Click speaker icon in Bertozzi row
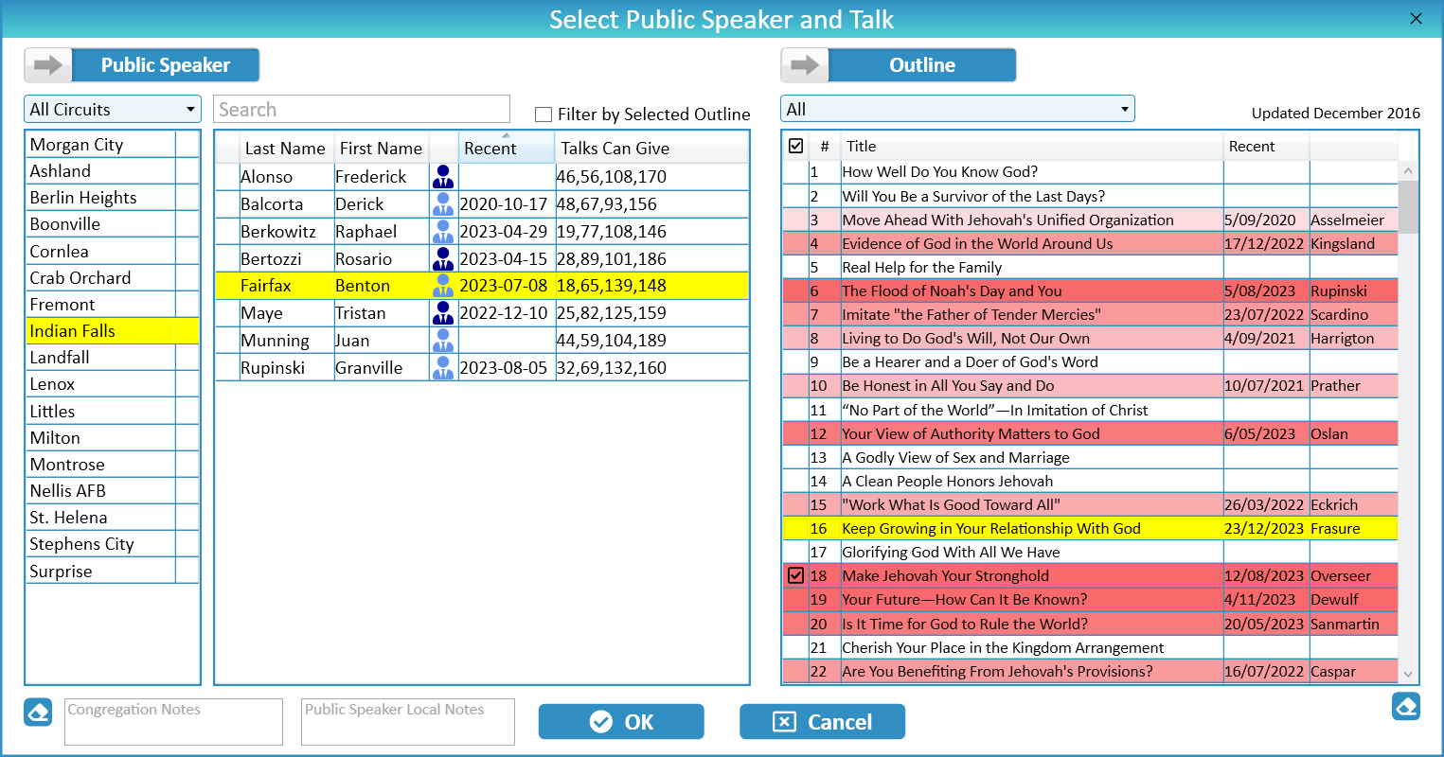Viewport: 1444px width, 757px height. pos(443,258)
